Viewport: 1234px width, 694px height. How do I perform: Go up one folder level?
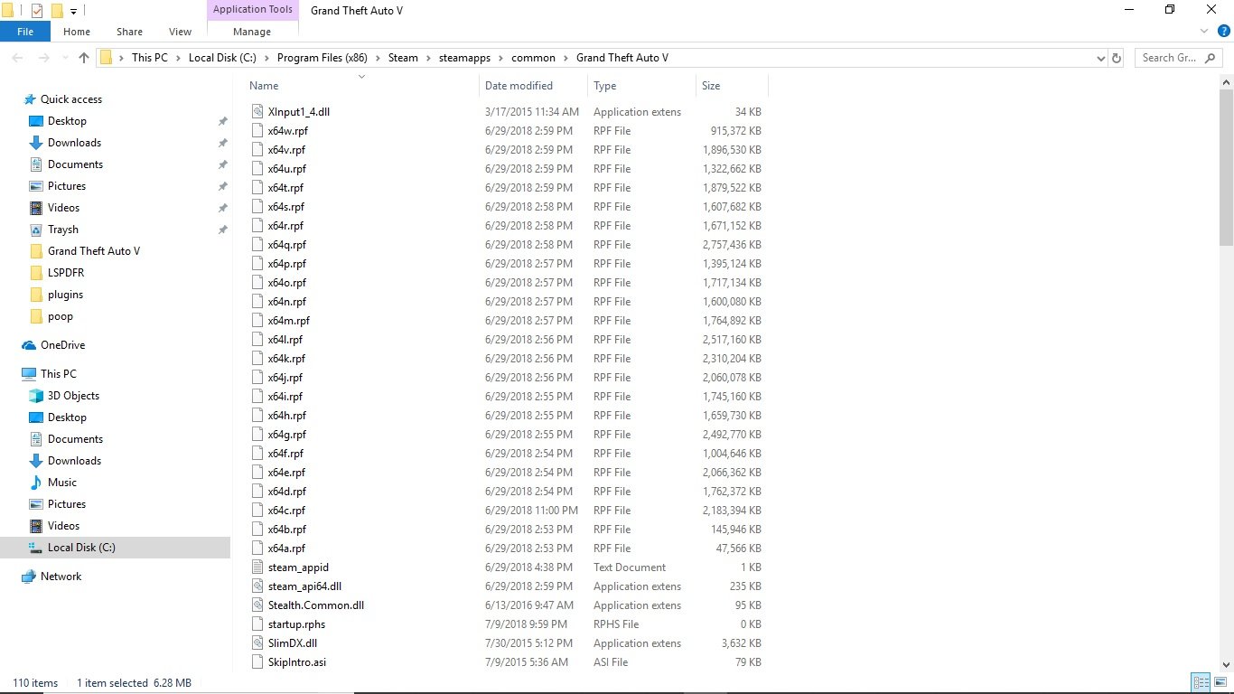click(84, 58)
